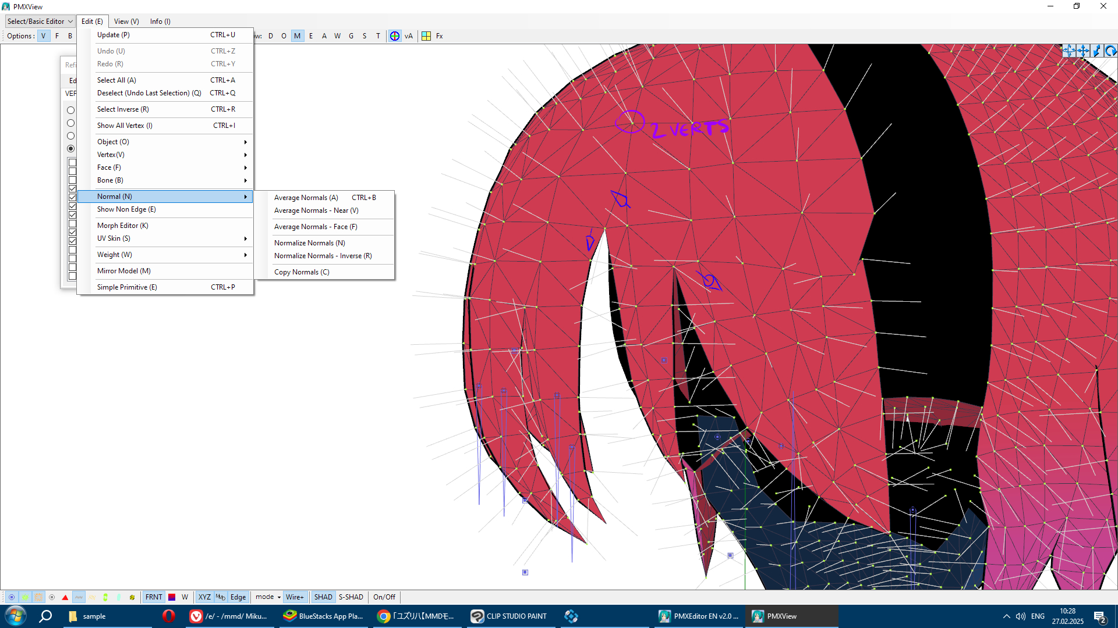Open Windows Start button

pos(16,616)
